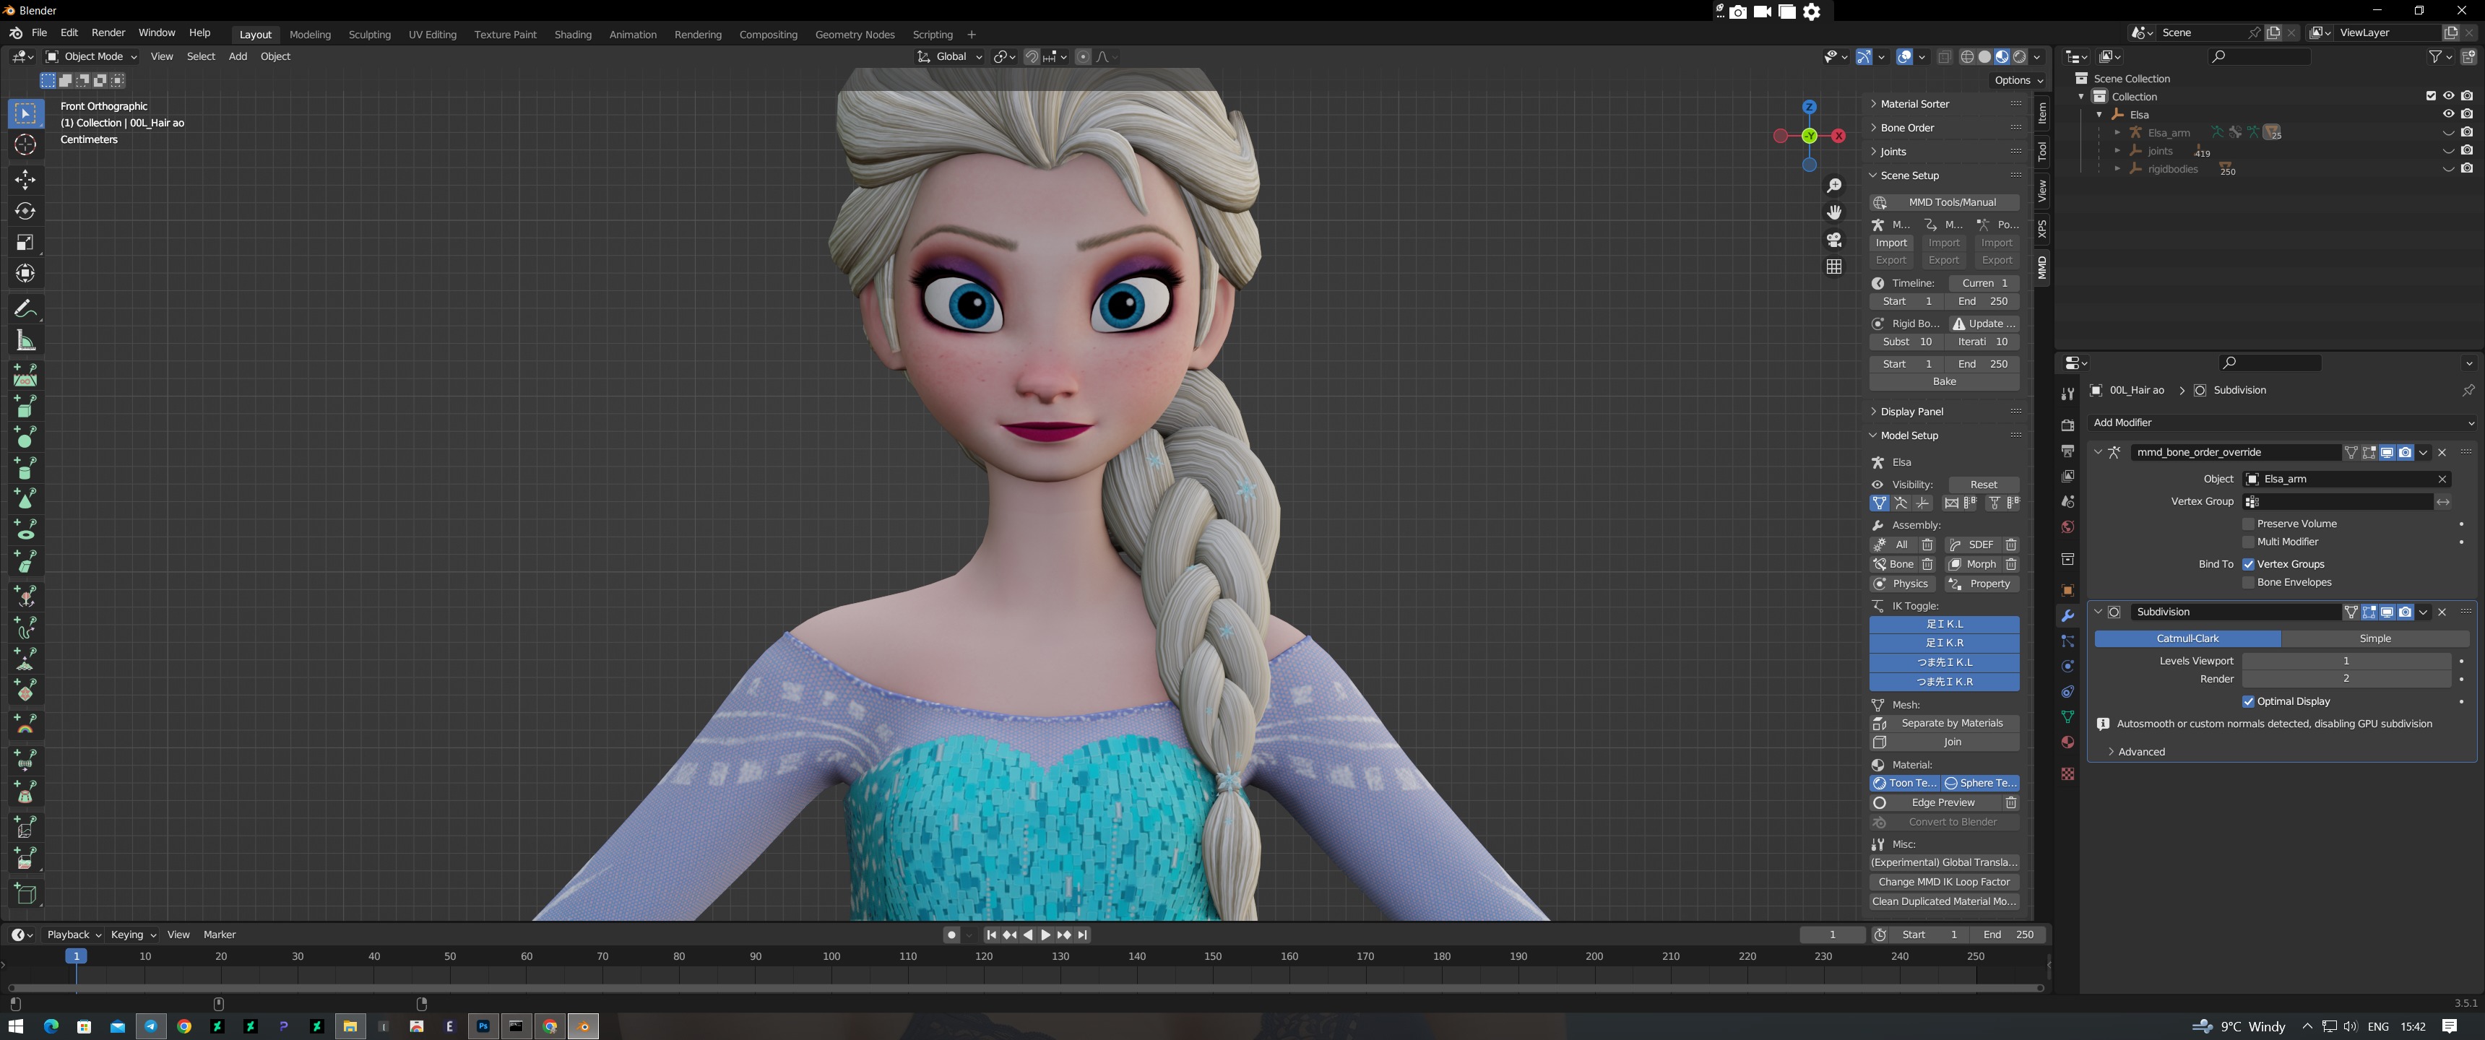2485x1040 pixels.
Task: Play animation forward
Action: (x=1045, y=935)
